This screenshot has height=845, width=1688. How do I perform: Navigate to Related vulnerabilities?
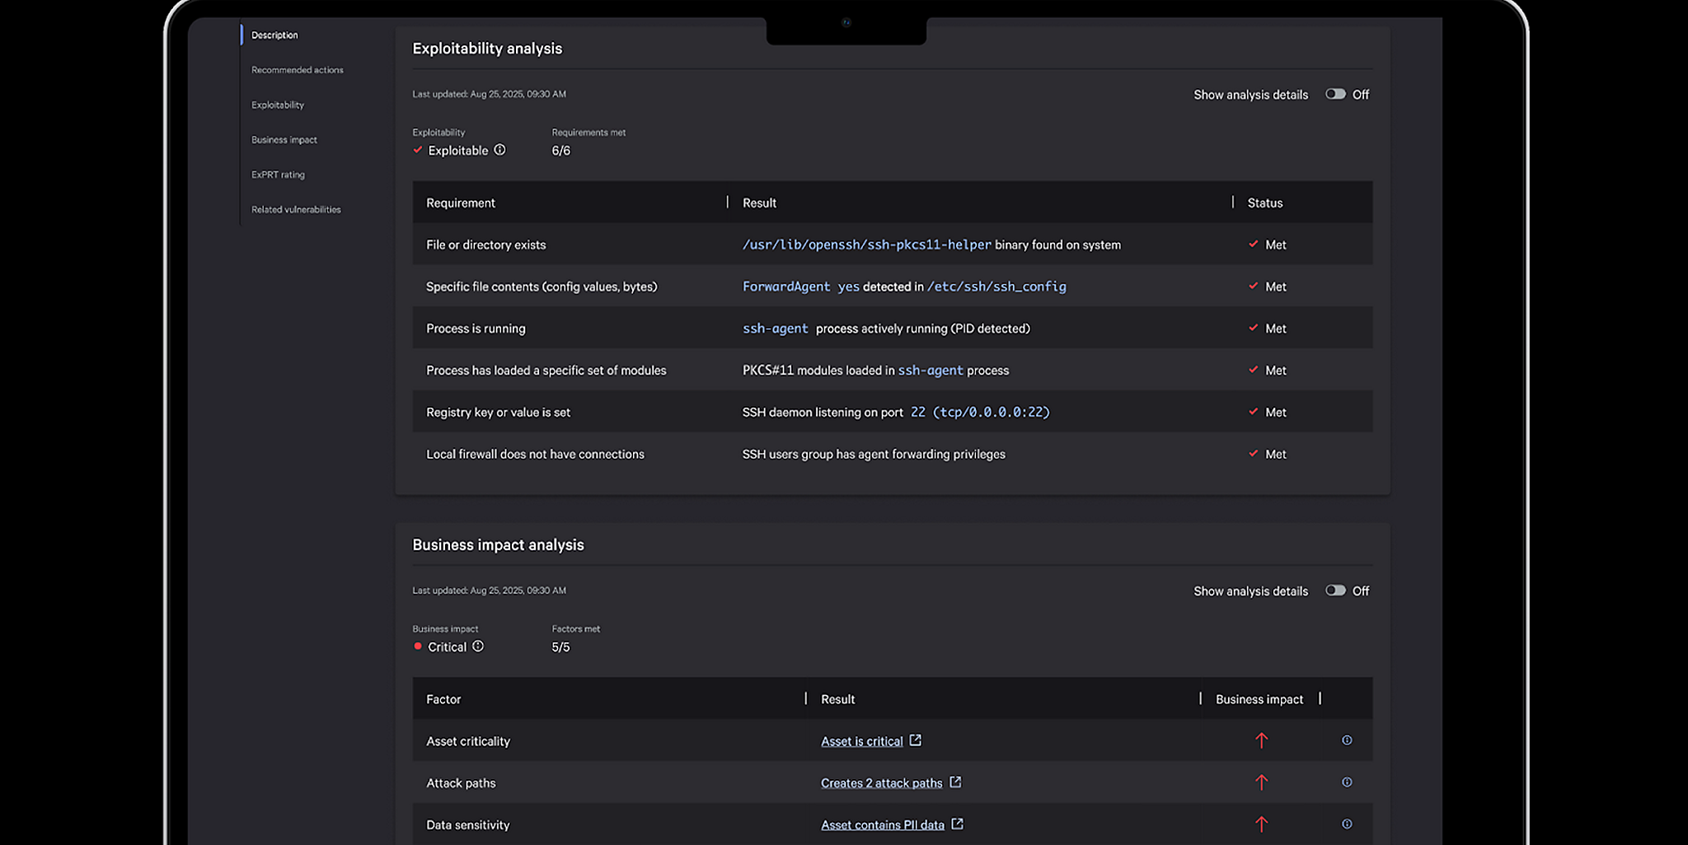click(x=296, y=209)
